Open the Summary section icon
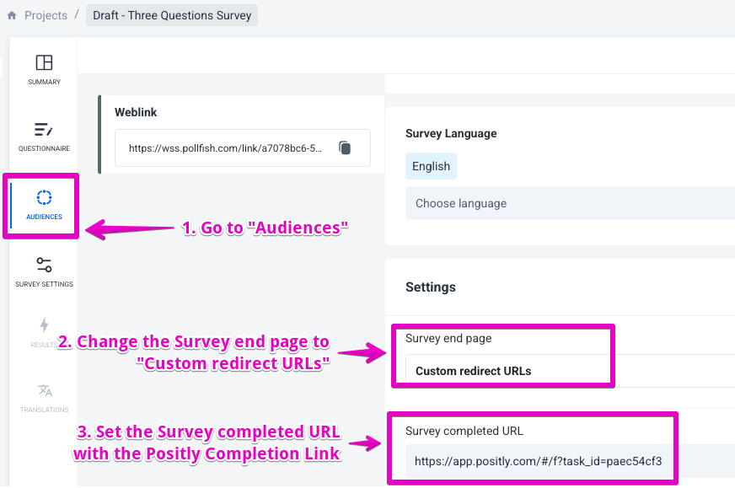 click(x=44, y=62)
